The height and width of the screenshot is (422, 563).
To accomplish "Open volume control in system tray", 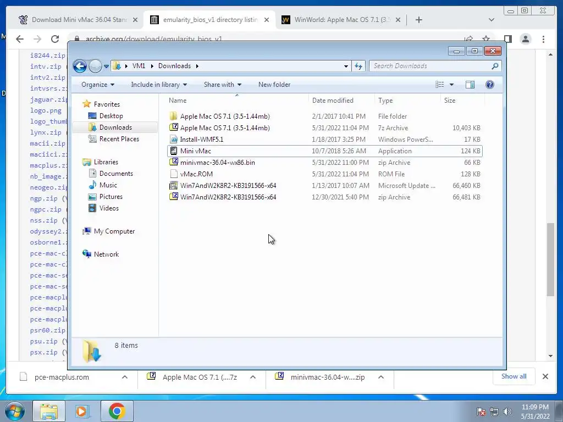I will 507,412.
